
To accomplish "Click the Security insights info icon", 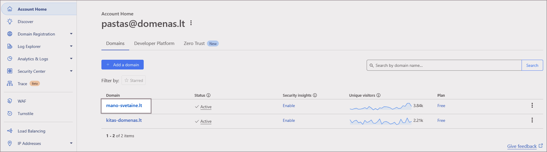I will click(315, 95).
